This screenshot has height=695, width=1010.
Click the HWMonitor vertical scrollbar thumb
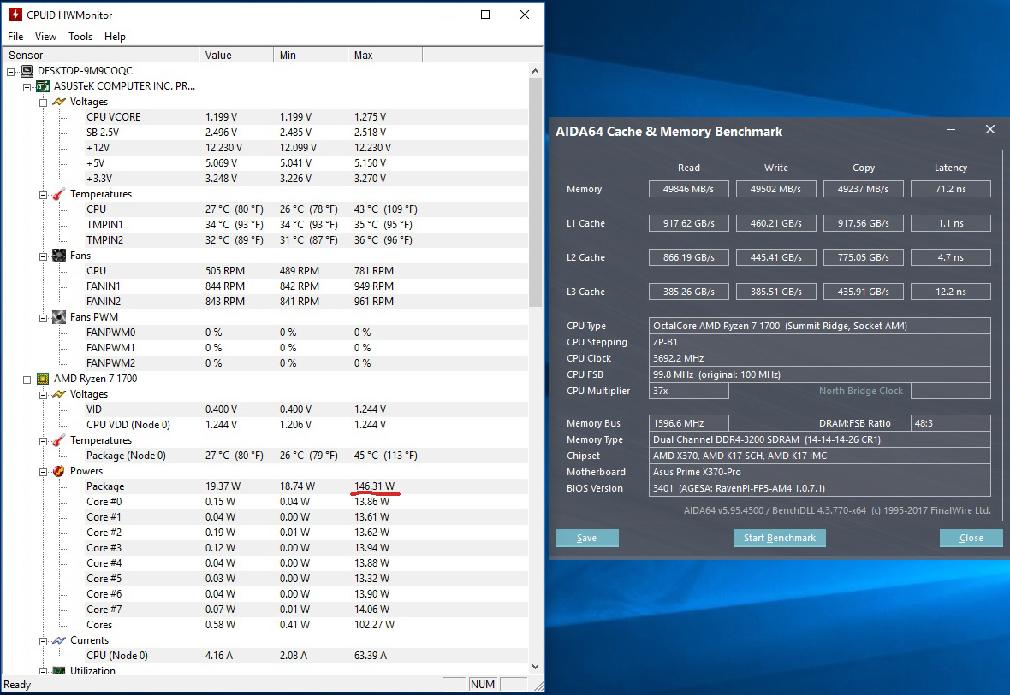[x=535, y=192]
